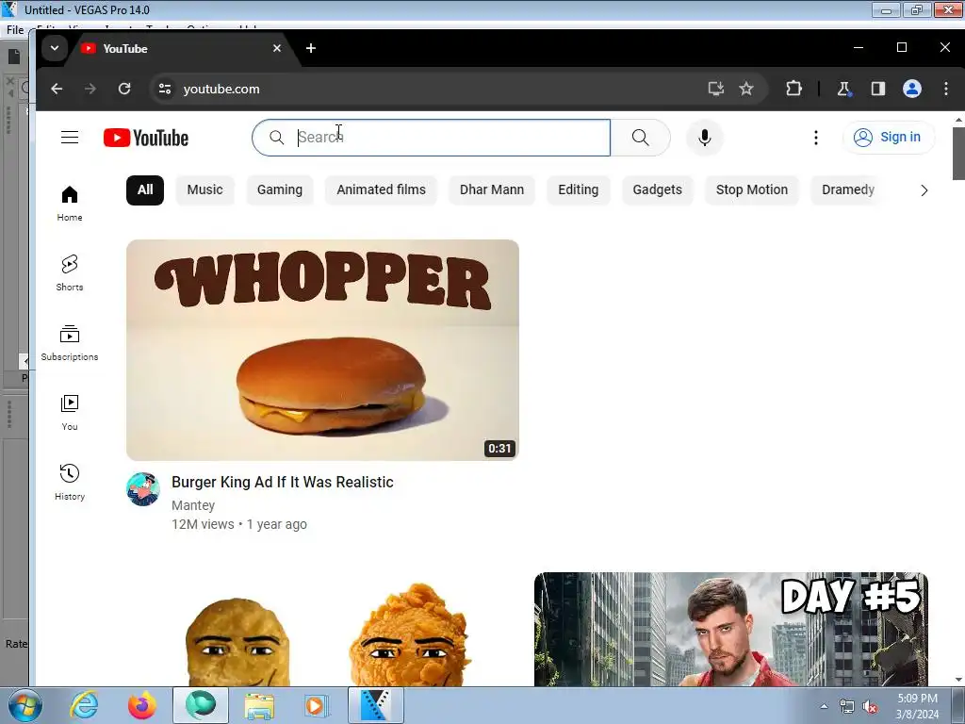Open the nugget faces video thumbnail

coord(322,629)
